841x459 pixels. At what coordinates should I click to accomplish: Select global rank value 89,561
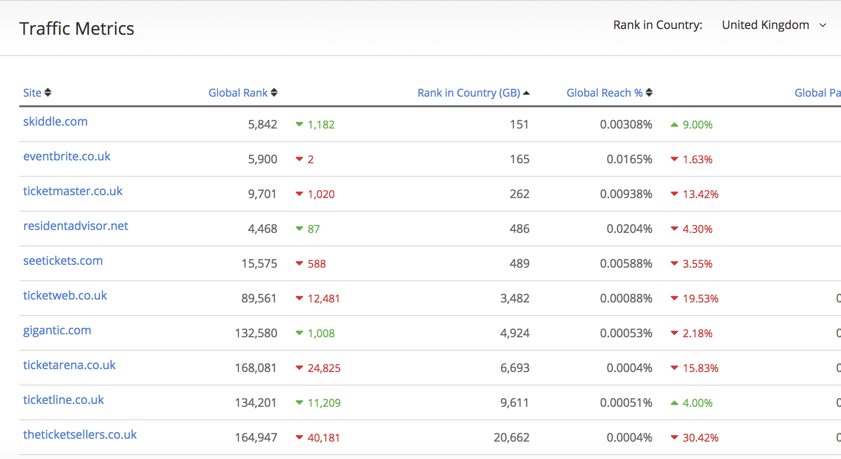[x=259, y=299]
